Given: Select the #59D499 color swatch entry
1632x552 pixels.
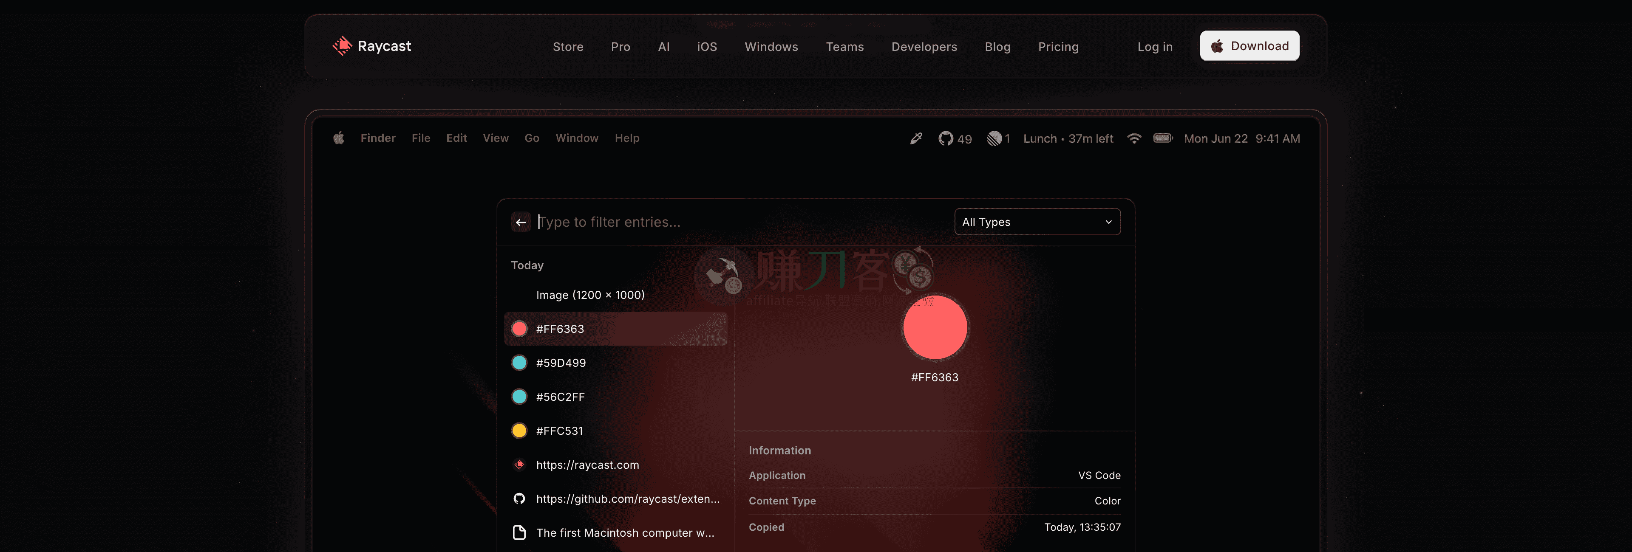Looking at the screenshot, I should (560, 363).
